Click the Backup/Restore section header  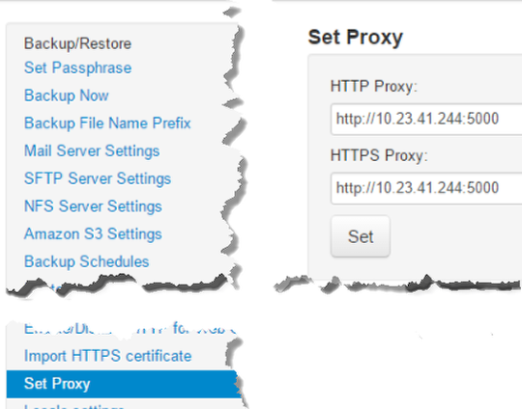[x=77, y=43]
